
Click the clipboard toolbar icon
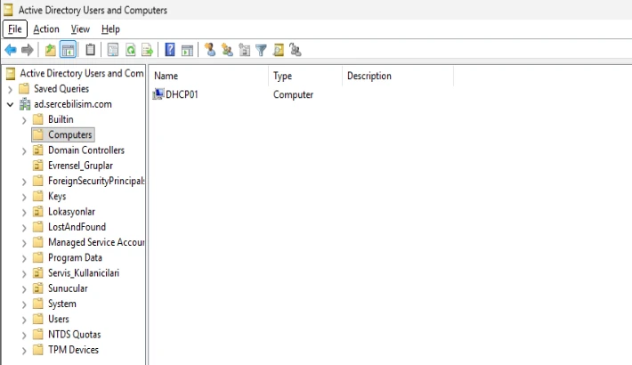pyautogui.click(x=90, y=50)
